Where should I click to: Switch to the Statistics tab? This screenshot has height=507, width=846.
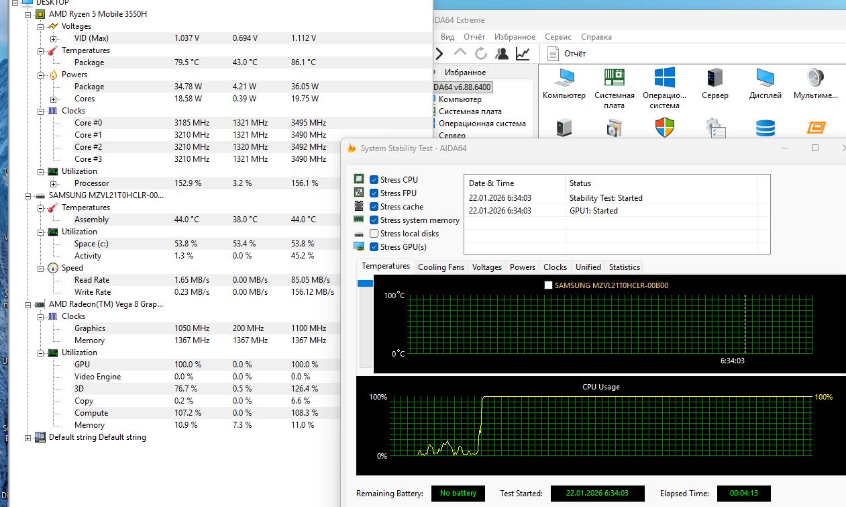[x=625, y=267]
